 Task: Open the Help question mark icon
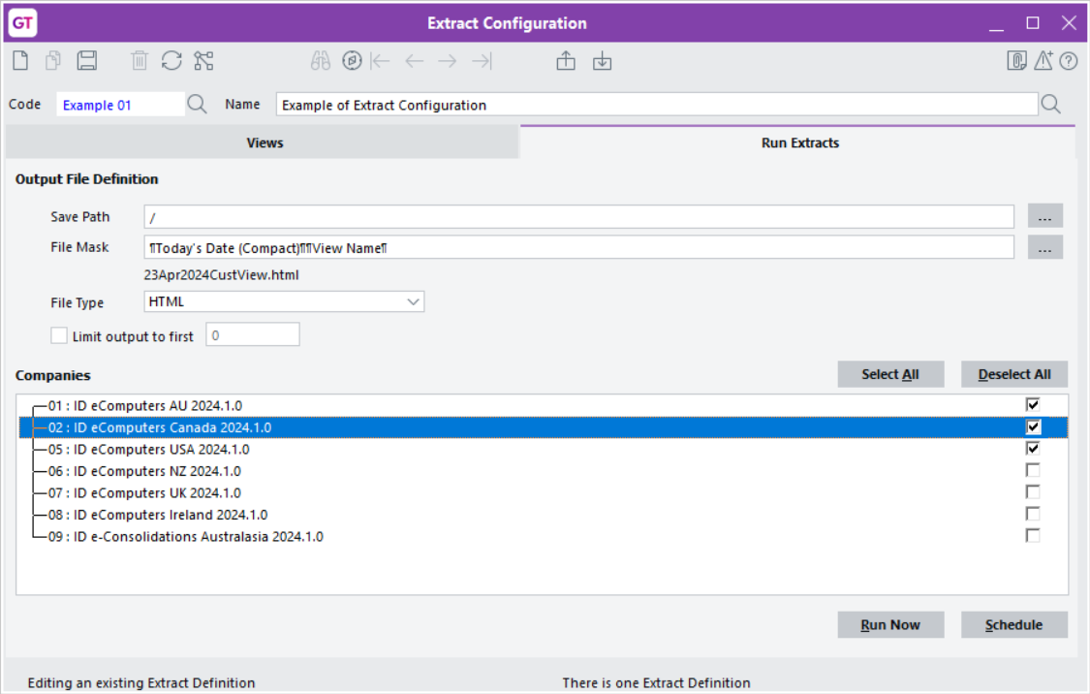point(1069,61)
